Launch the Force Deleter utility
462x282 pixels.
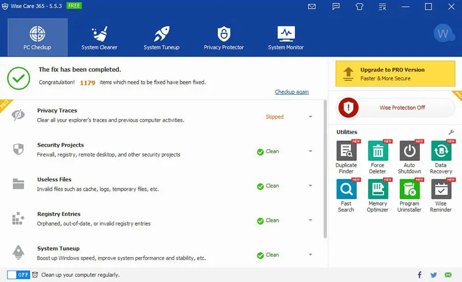point(378,151)
